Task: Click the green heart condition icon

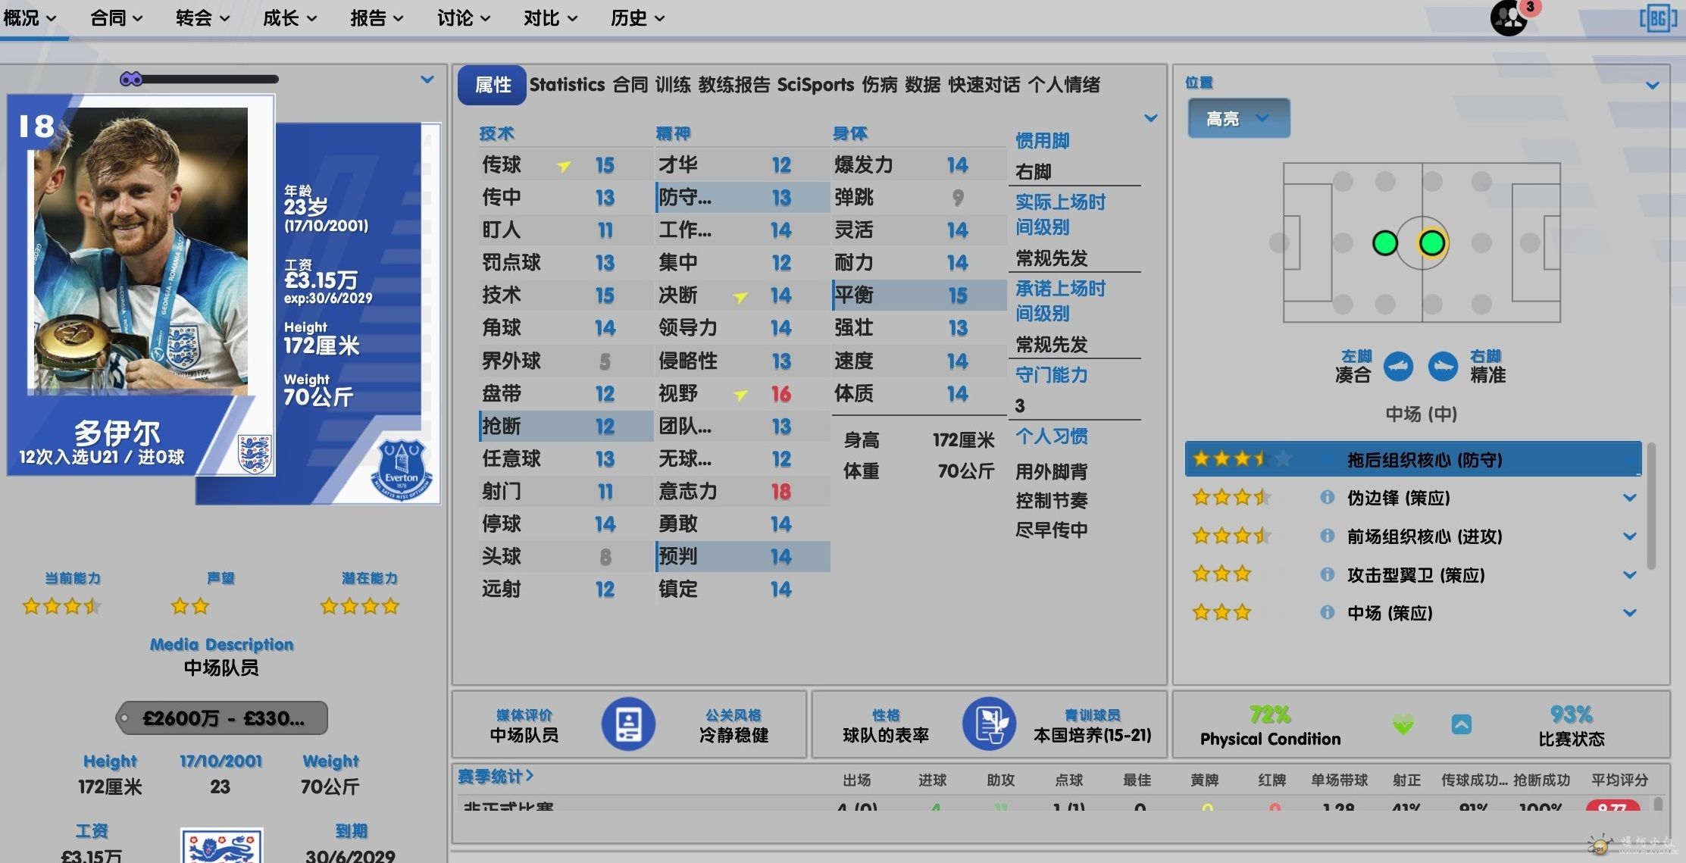Action: [1403, 724]
